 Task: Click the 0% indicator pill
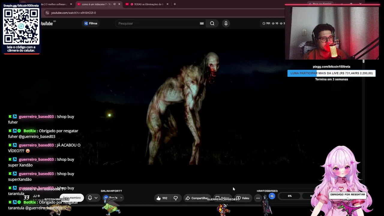point(290,196)
